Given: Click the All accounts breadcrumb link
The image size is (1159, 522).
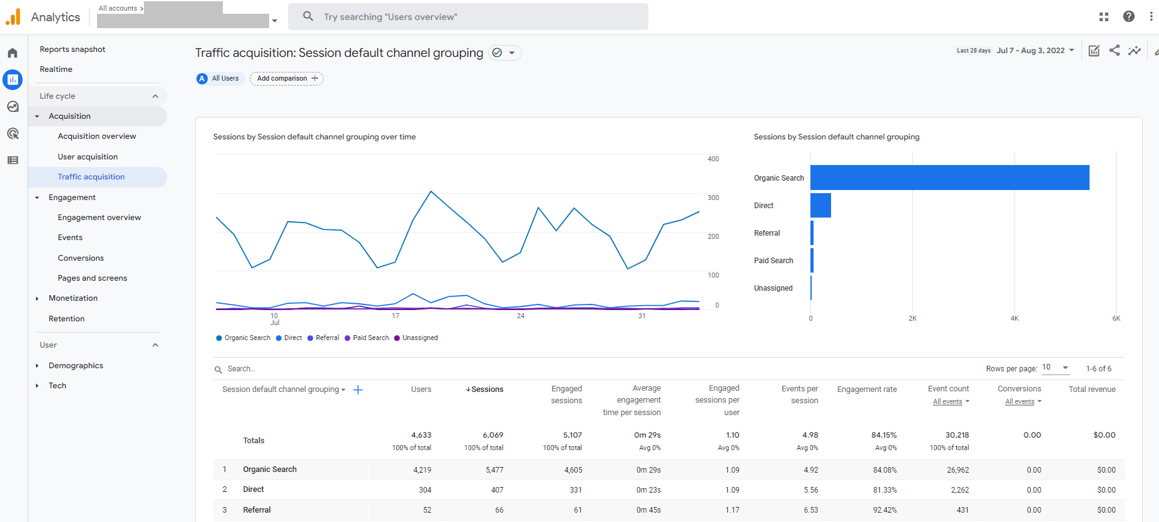Looking at the screenshot, I should click(118, 8).
